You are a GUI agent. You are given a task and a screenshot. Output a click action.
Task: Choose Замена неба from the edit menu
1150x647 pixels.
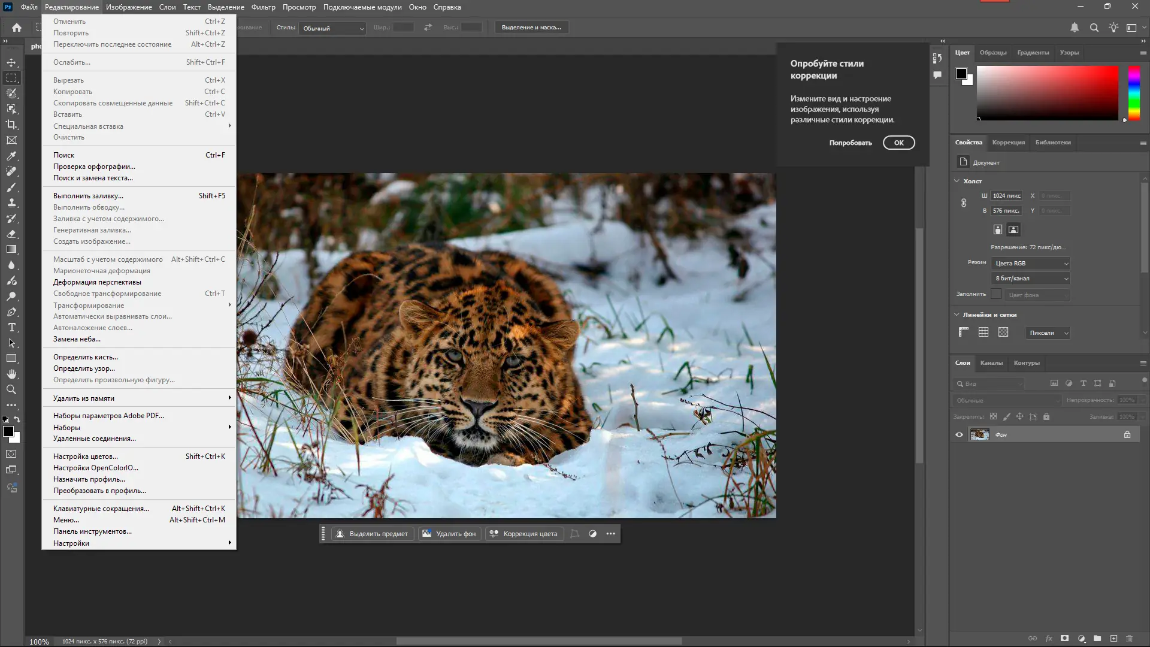tap(77, 339)
